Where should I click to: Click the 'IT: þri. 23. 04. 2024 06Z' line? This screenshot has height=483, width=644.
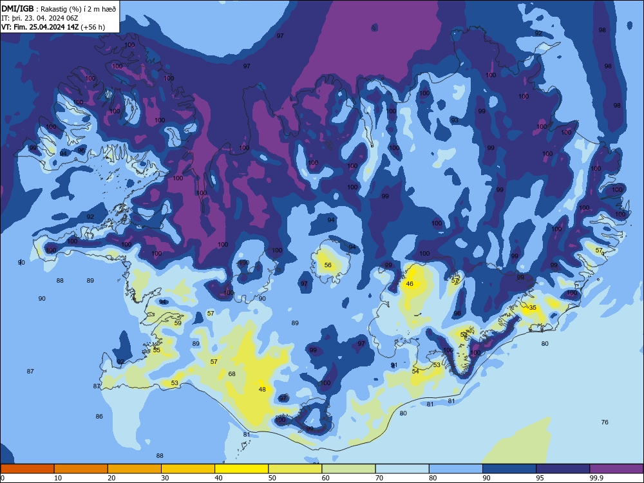39,18
